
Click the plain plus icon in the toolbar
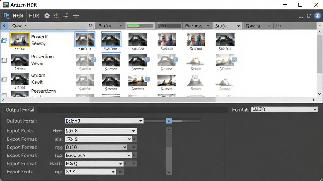[76, 16]
